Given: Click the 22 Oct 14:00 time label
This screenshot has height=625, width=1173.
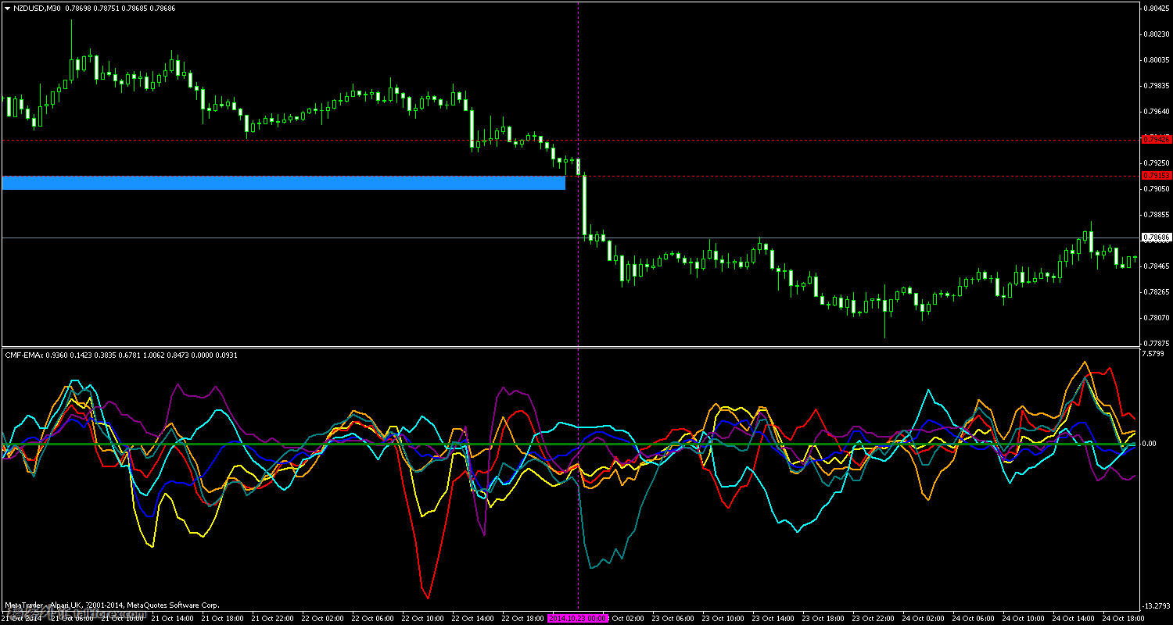Looking at the screenshot, I should pyautogui.click(x=474, y=618).
